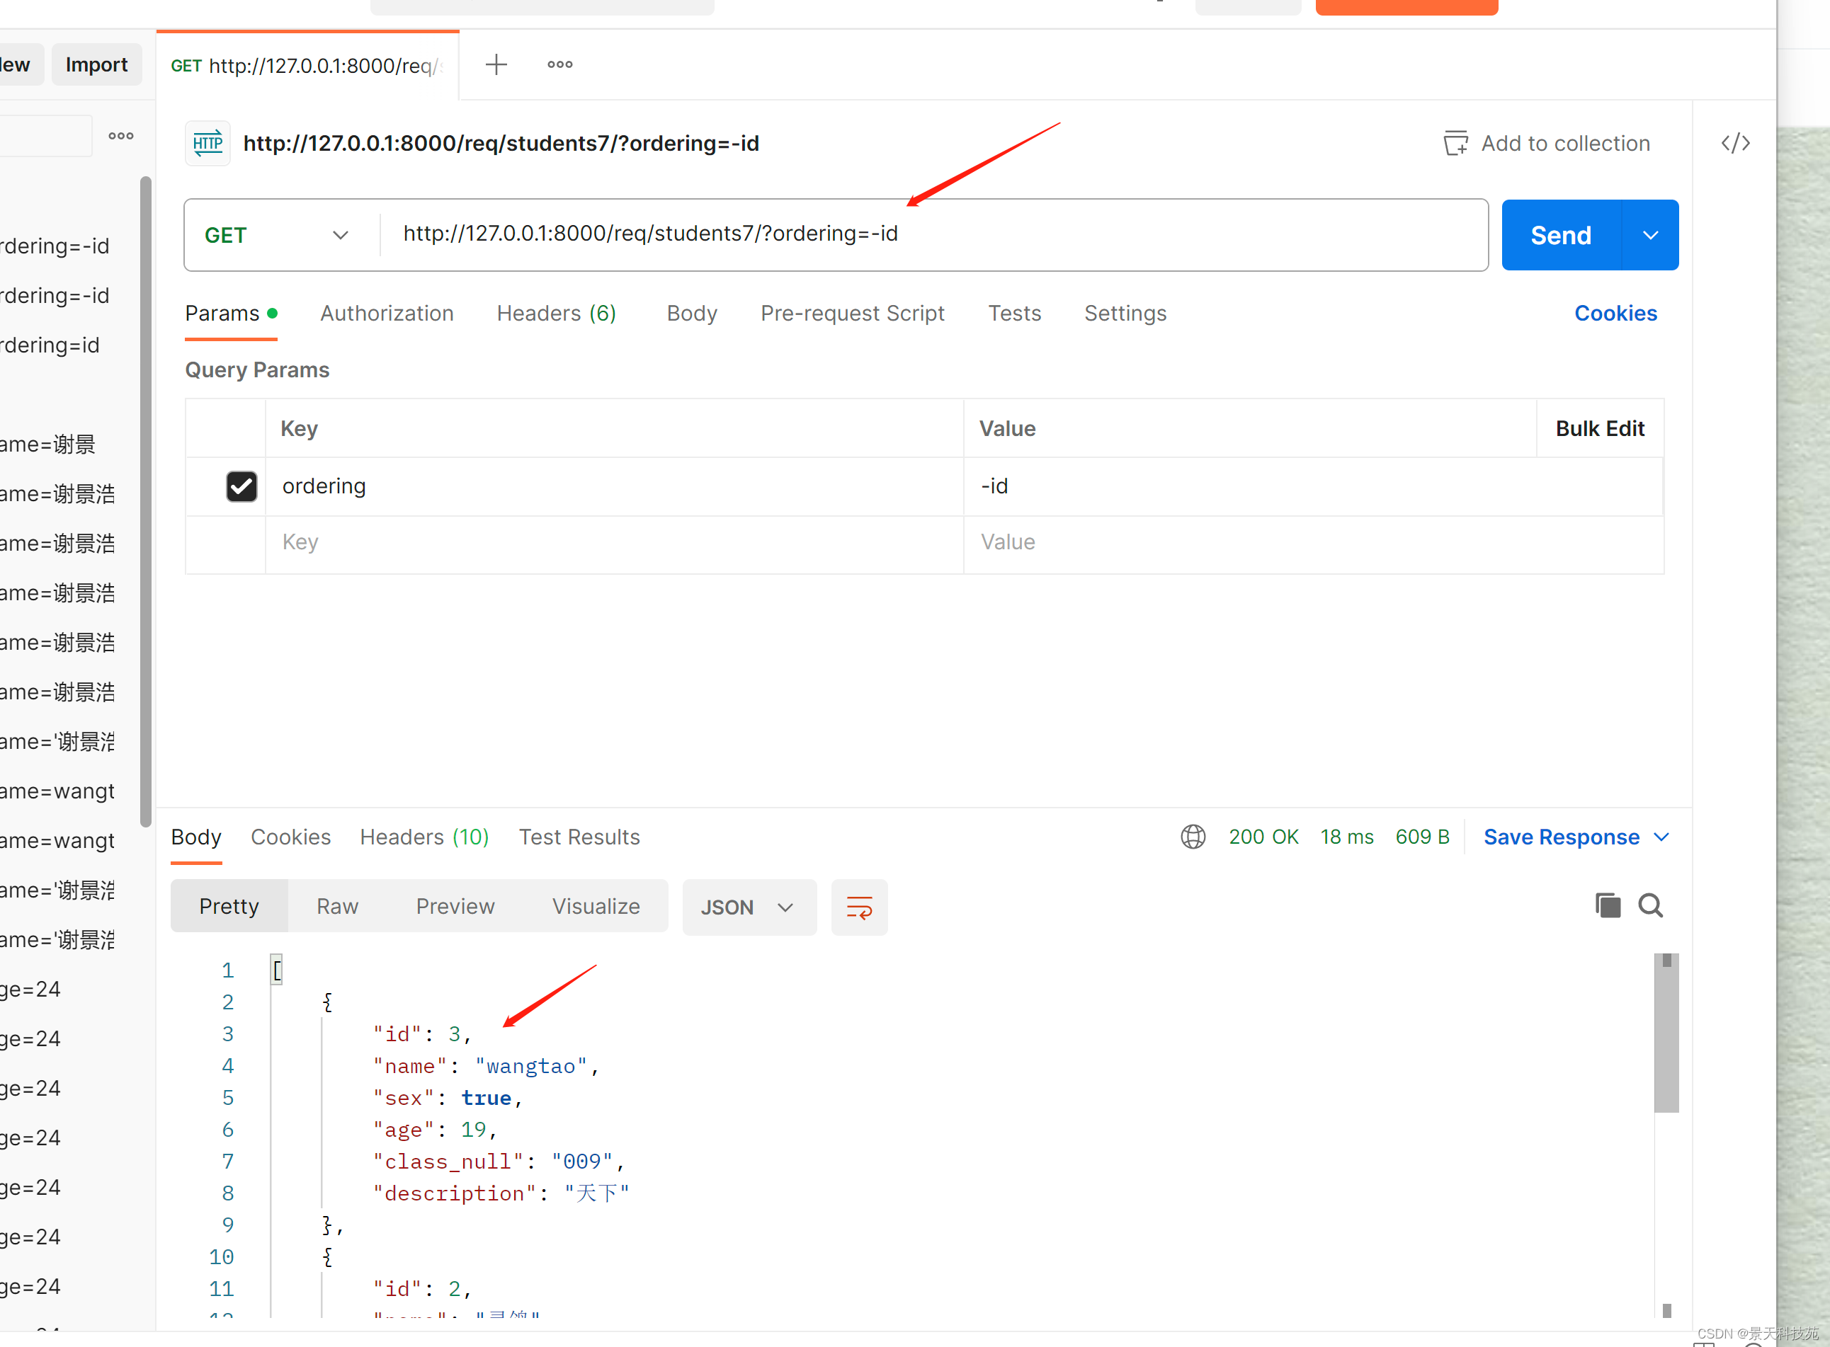This screenshot has width=1830, height=1347.
Task: Switch to the request Body tab
Action: coord(692,313)
